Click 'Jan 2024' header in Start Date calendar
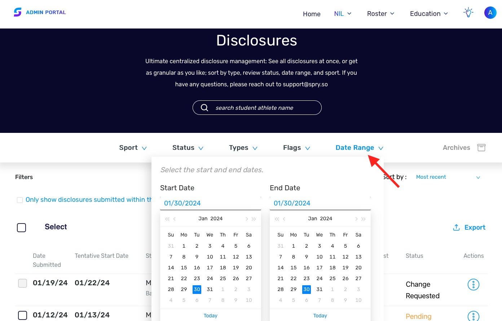This screenshot has width=502, height=321. pos(211,219)
